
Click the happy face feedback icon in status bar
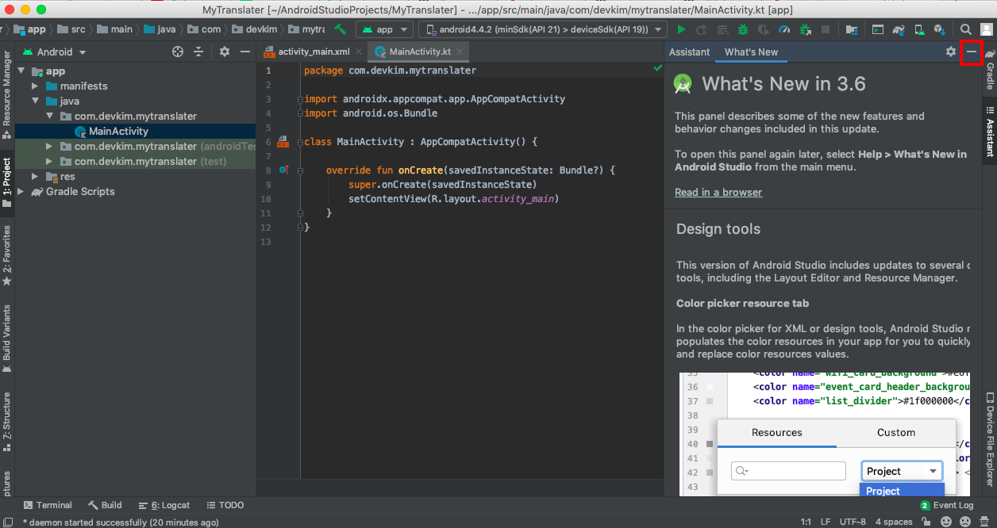pyautogui.click(x=946, y=522)
